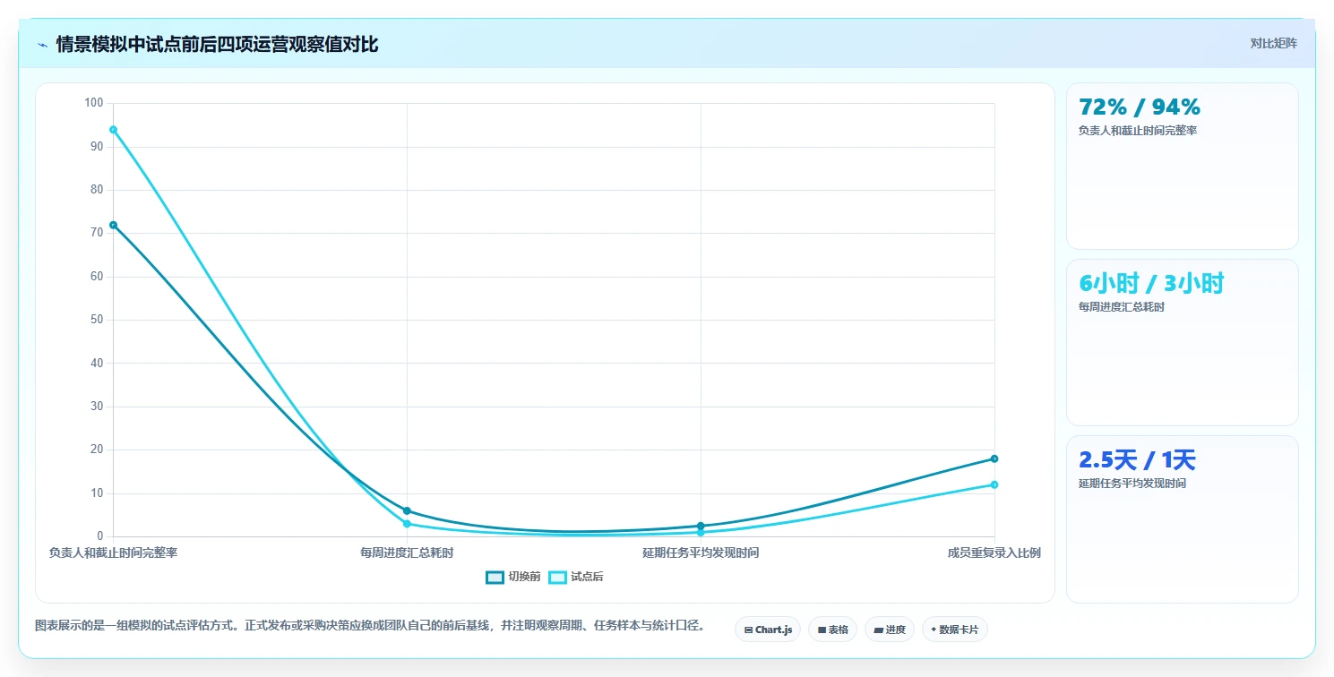Screen dimensions: 1334x677
Task: Select the Chart.js tag chip
Action: pyautogui.click(x=768, y=630)
